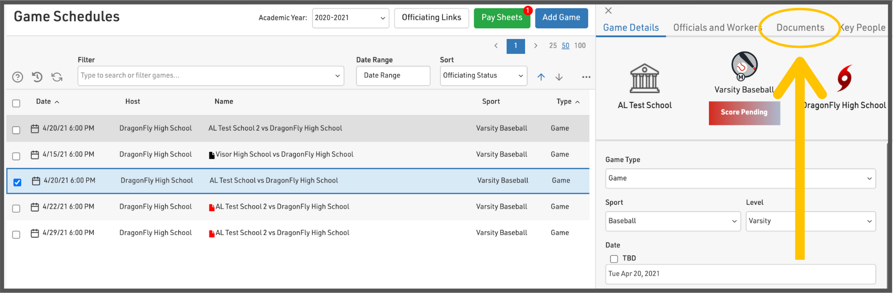
Task: Click the DragonFly High School hurricane logo
Action: pyautogui.click(x=844, y=78)
